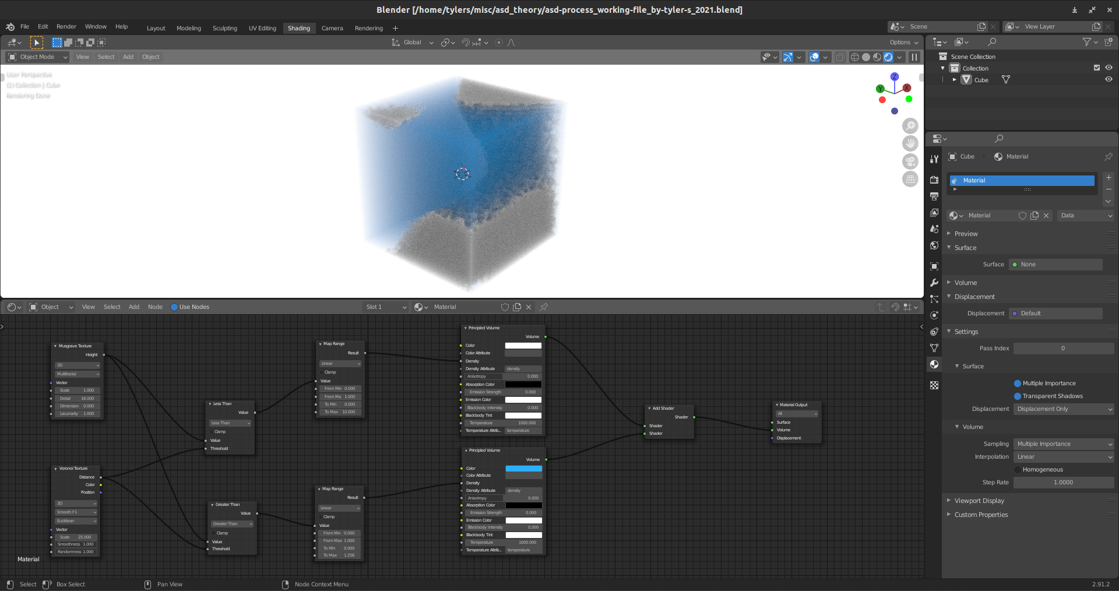Select rendered viewport shading mode icon
1119x591 pixels.
(888, 57)
